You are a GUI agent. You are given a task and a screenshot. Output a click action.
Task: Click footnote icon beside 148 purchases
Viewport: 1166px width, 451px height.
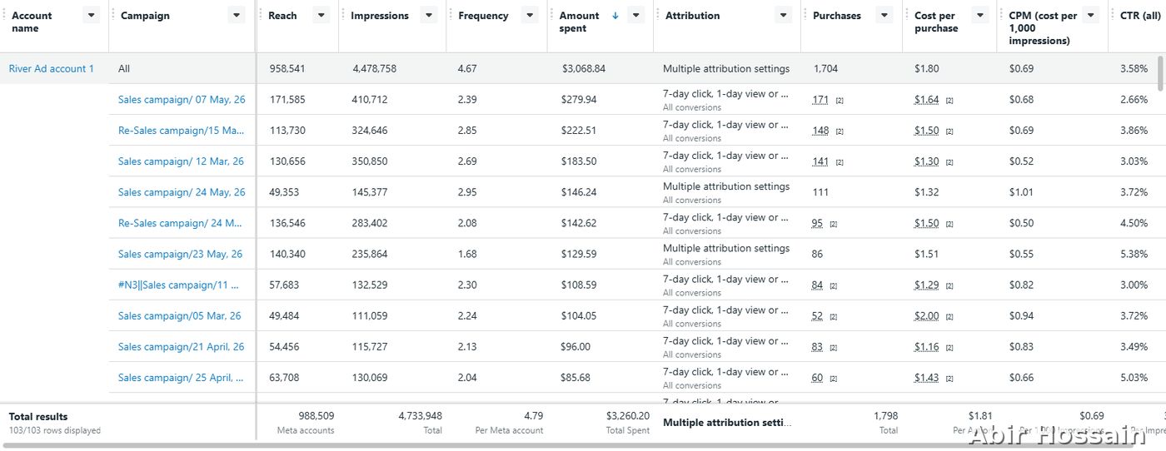pos(840,131)
